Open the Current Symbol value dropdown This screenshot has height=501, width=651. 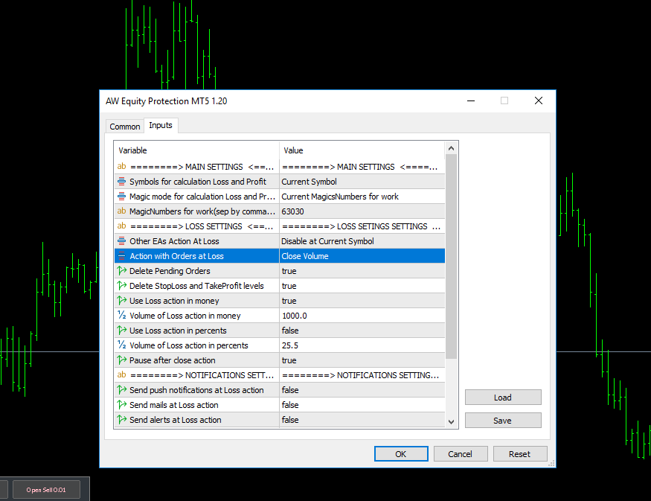coord(362,182)
